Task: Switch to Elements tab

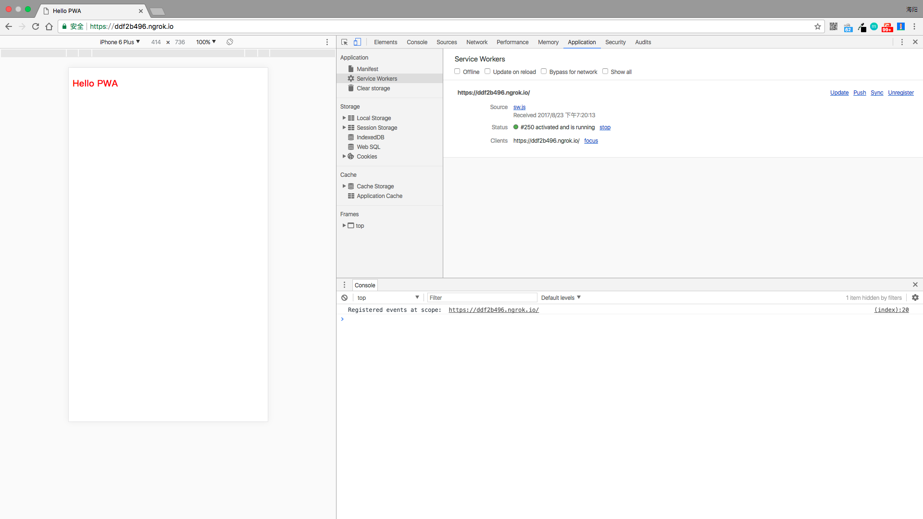Action: pos(386,42)
